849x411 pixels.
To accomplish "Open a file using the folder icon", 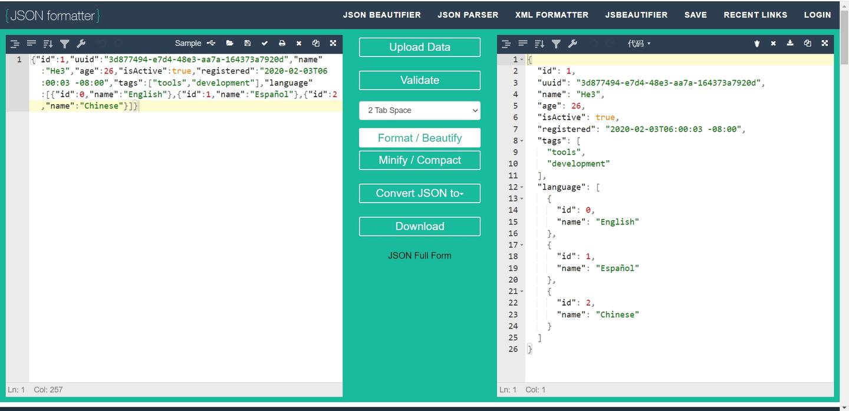I will coord(230,43).
